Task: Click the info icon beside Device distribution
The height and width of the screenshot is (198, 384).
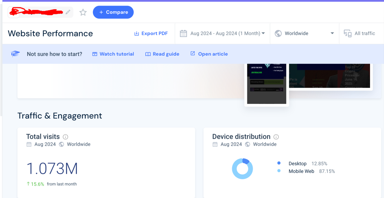Action: [x=276, y=137]
